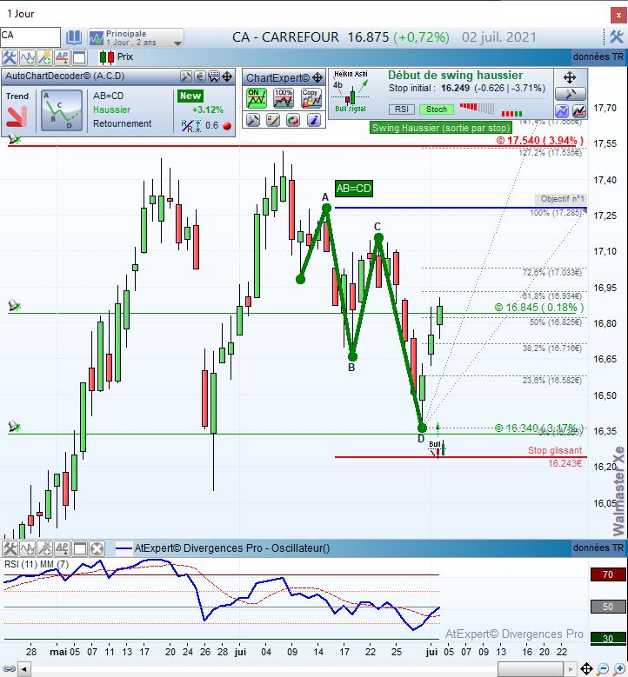The image size is (628, 677).
Task: Click the Stop glissant label
Action: [555, 450]
